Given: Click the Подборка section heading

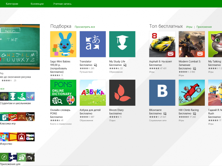Looking at the screenshot, I should point(61,26).
